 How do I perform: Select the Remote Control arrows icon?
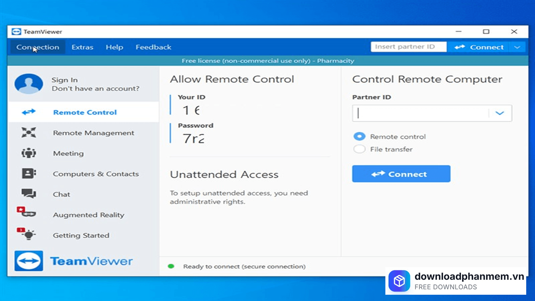click(x=29, y=112)
